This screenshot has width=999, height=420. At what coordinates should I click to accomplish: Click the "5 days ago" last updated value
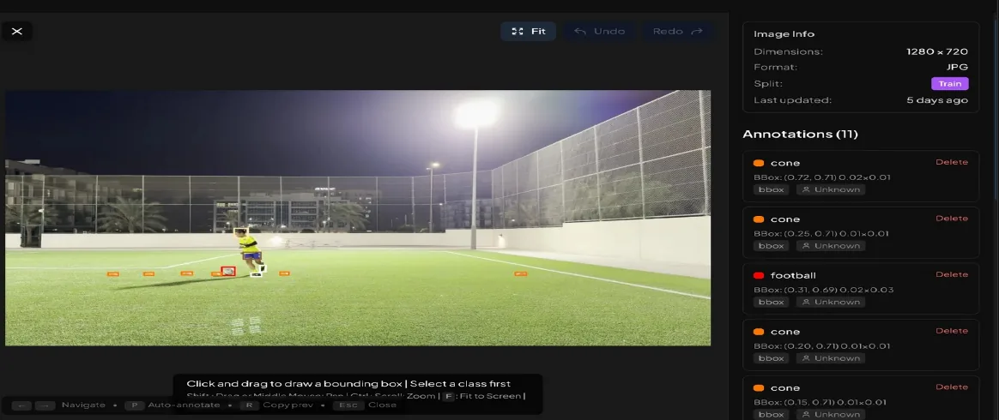(x=937, y=100)
